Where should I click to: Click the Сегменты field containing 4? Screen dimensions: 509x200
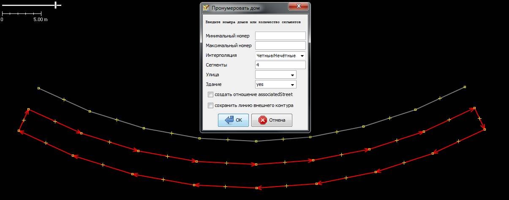pyautogui.click(x=280, y=65)
